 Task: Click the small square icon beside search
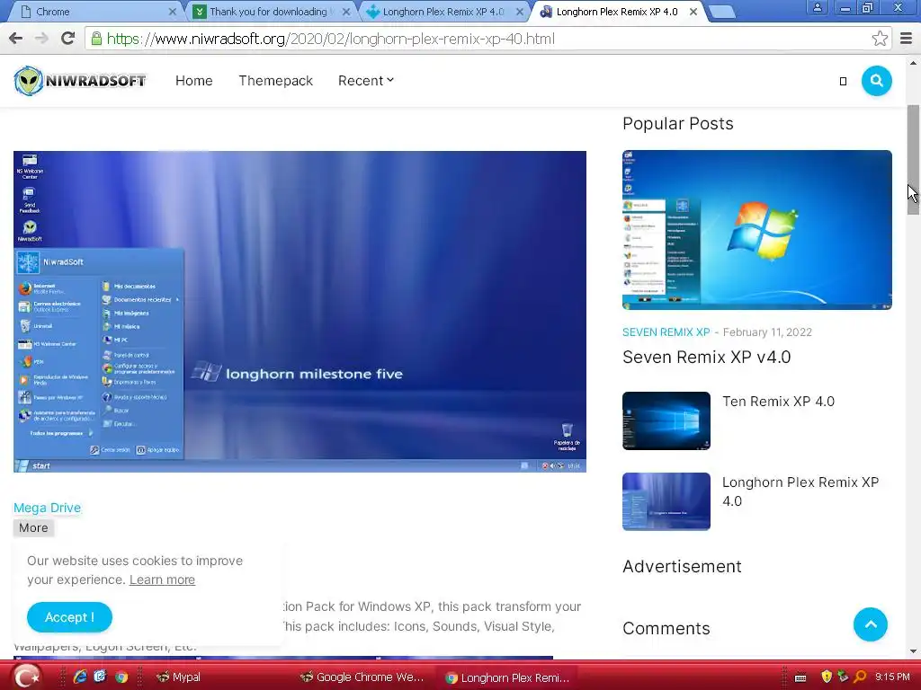pos(843,81)
